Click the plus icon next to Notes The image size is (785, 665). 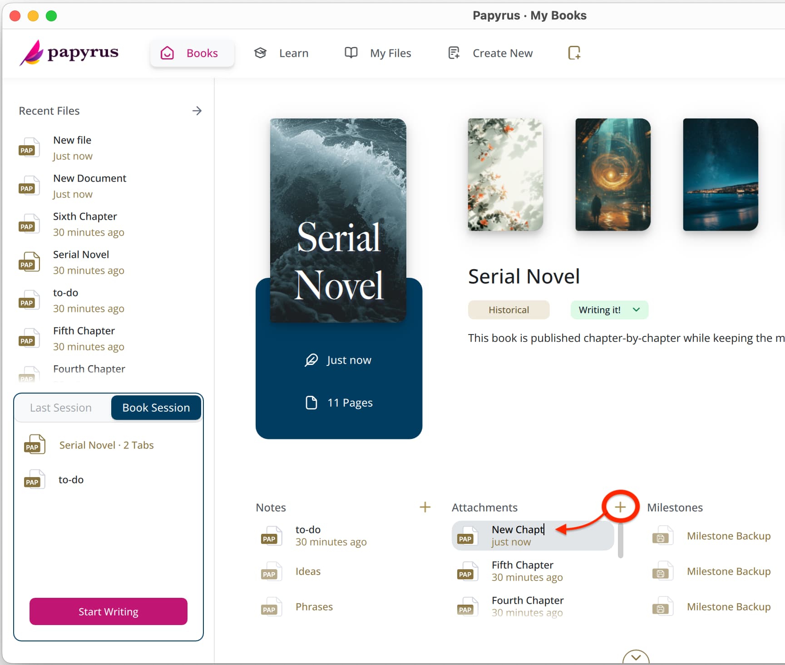point(425,507)
